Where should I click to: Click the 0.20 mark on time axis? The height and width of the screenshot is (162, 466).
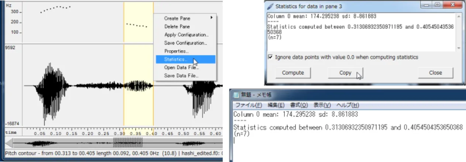click(87, 134)
